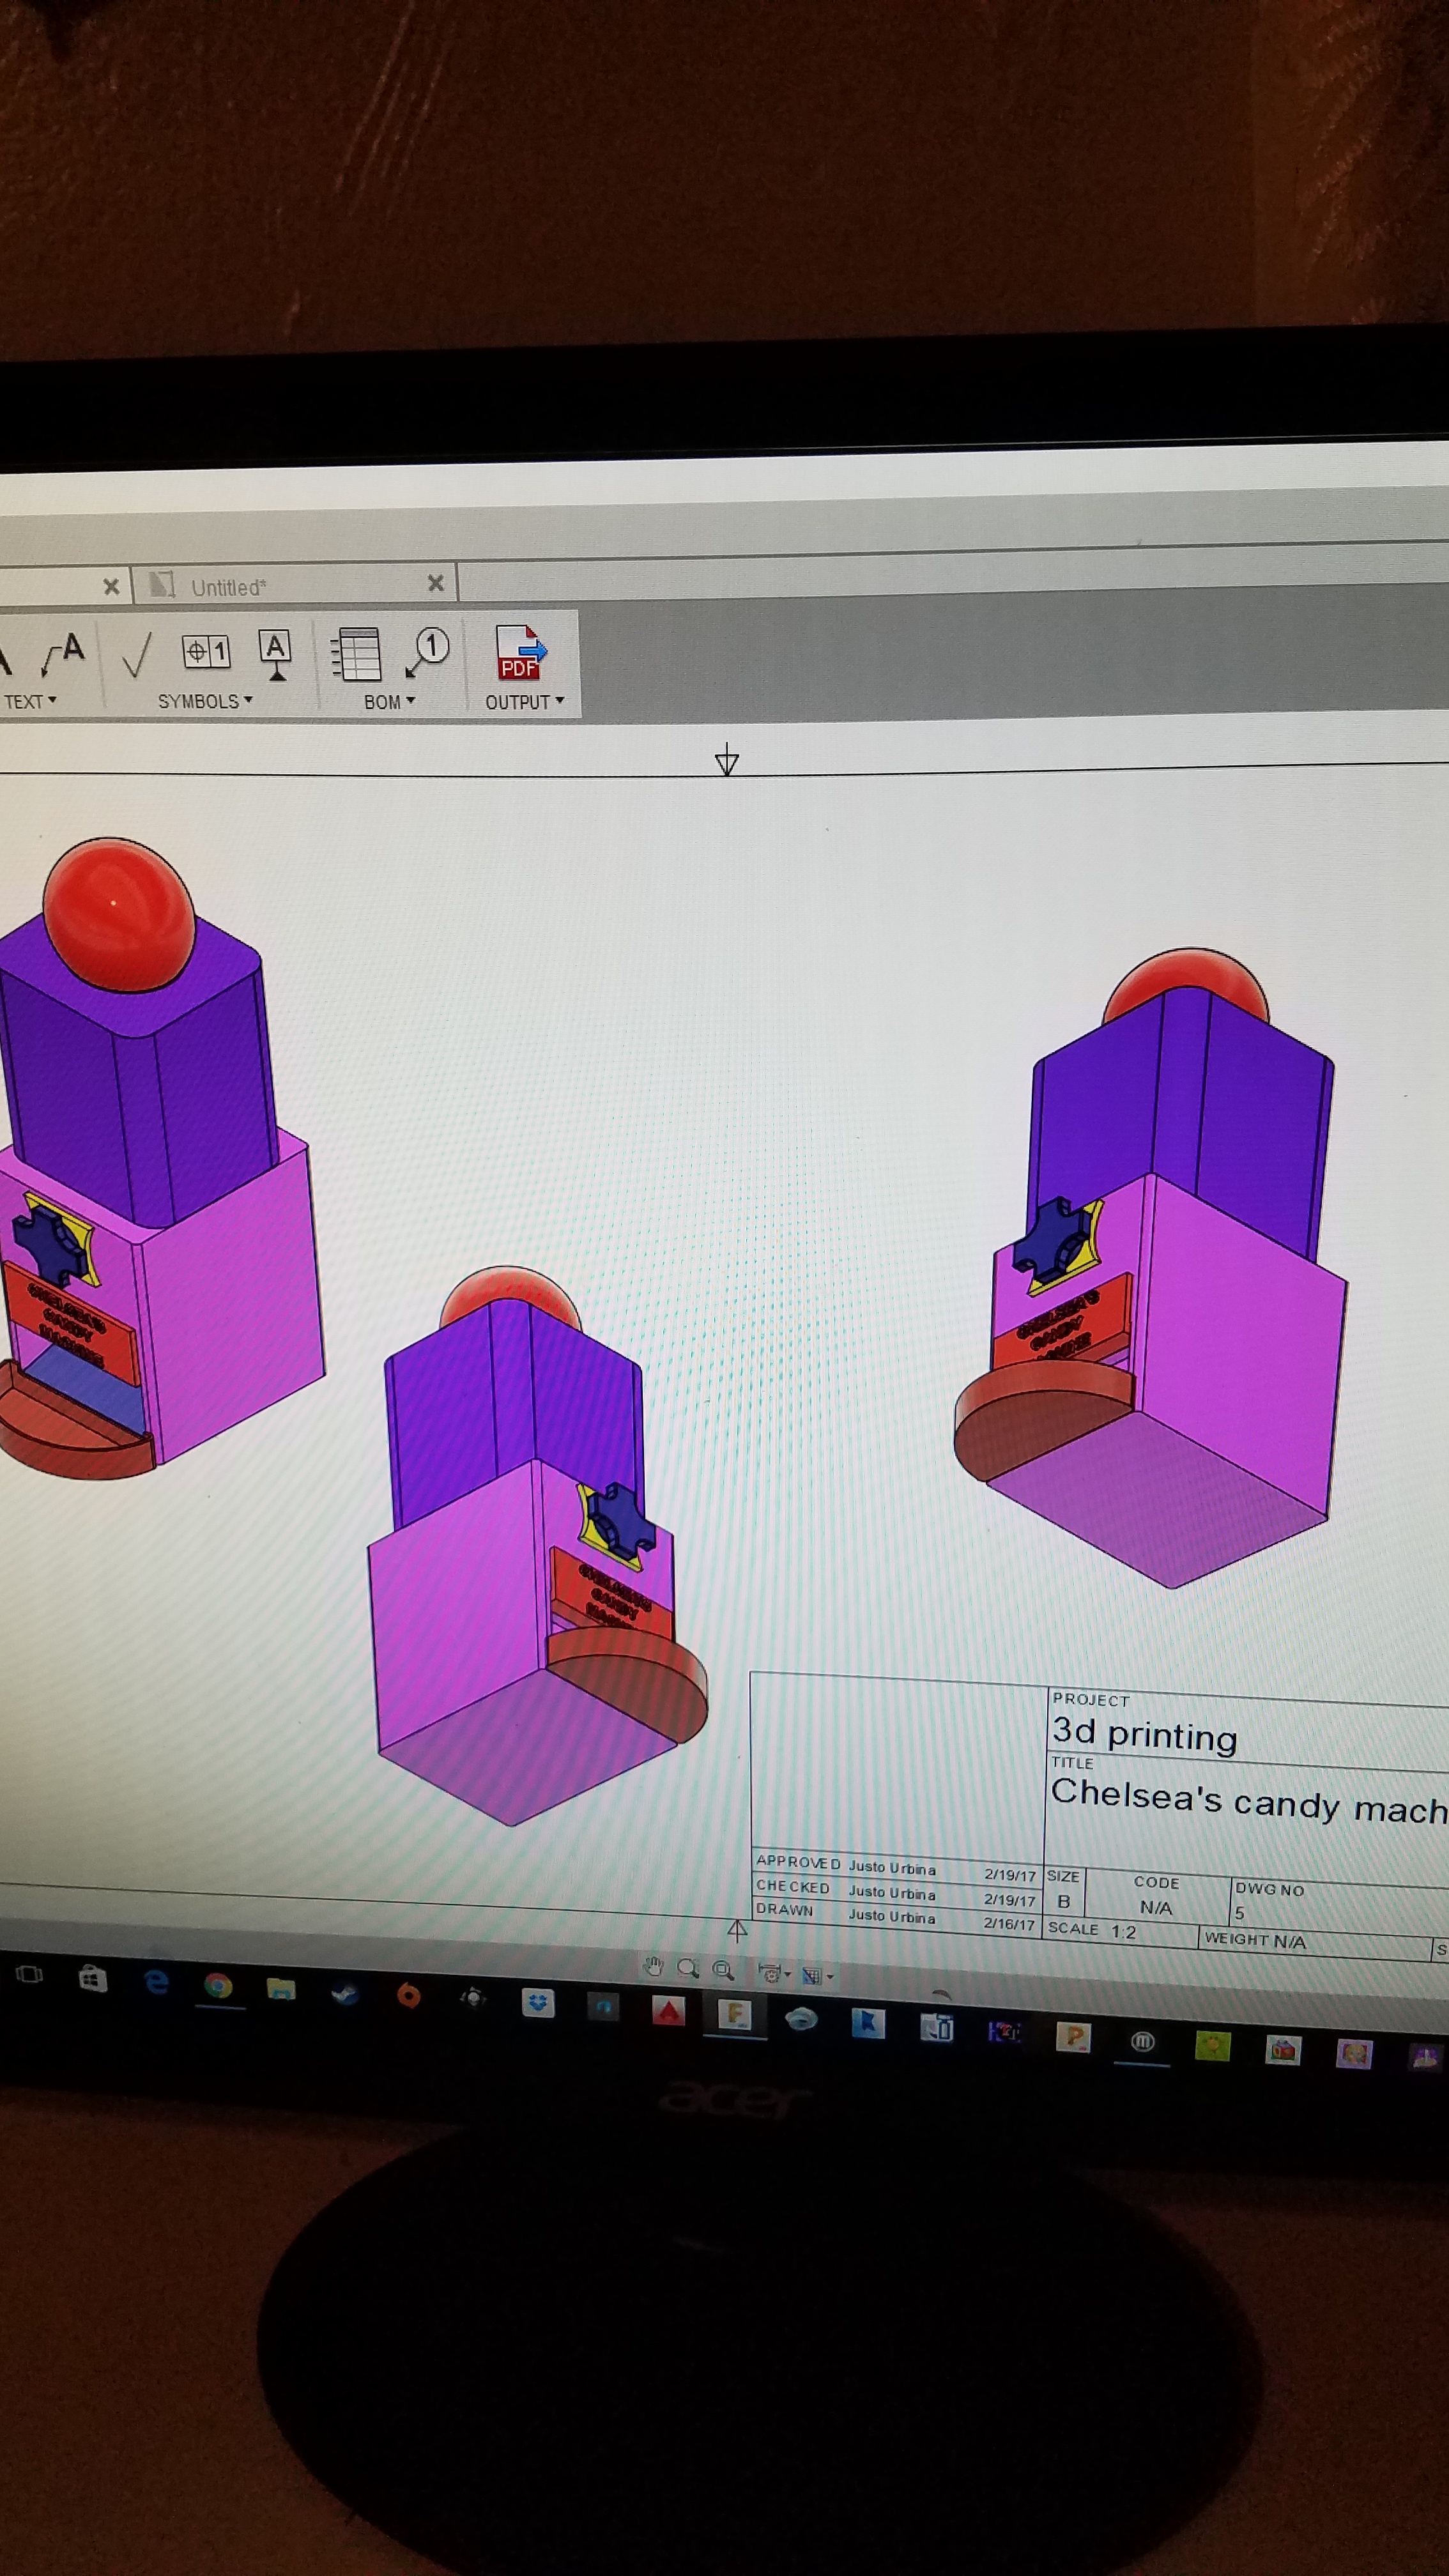Click the Feature Control Frame icon

(x=206, y=652)
